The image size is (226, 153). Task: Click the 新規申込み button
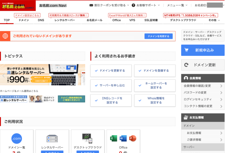[203, 50]
